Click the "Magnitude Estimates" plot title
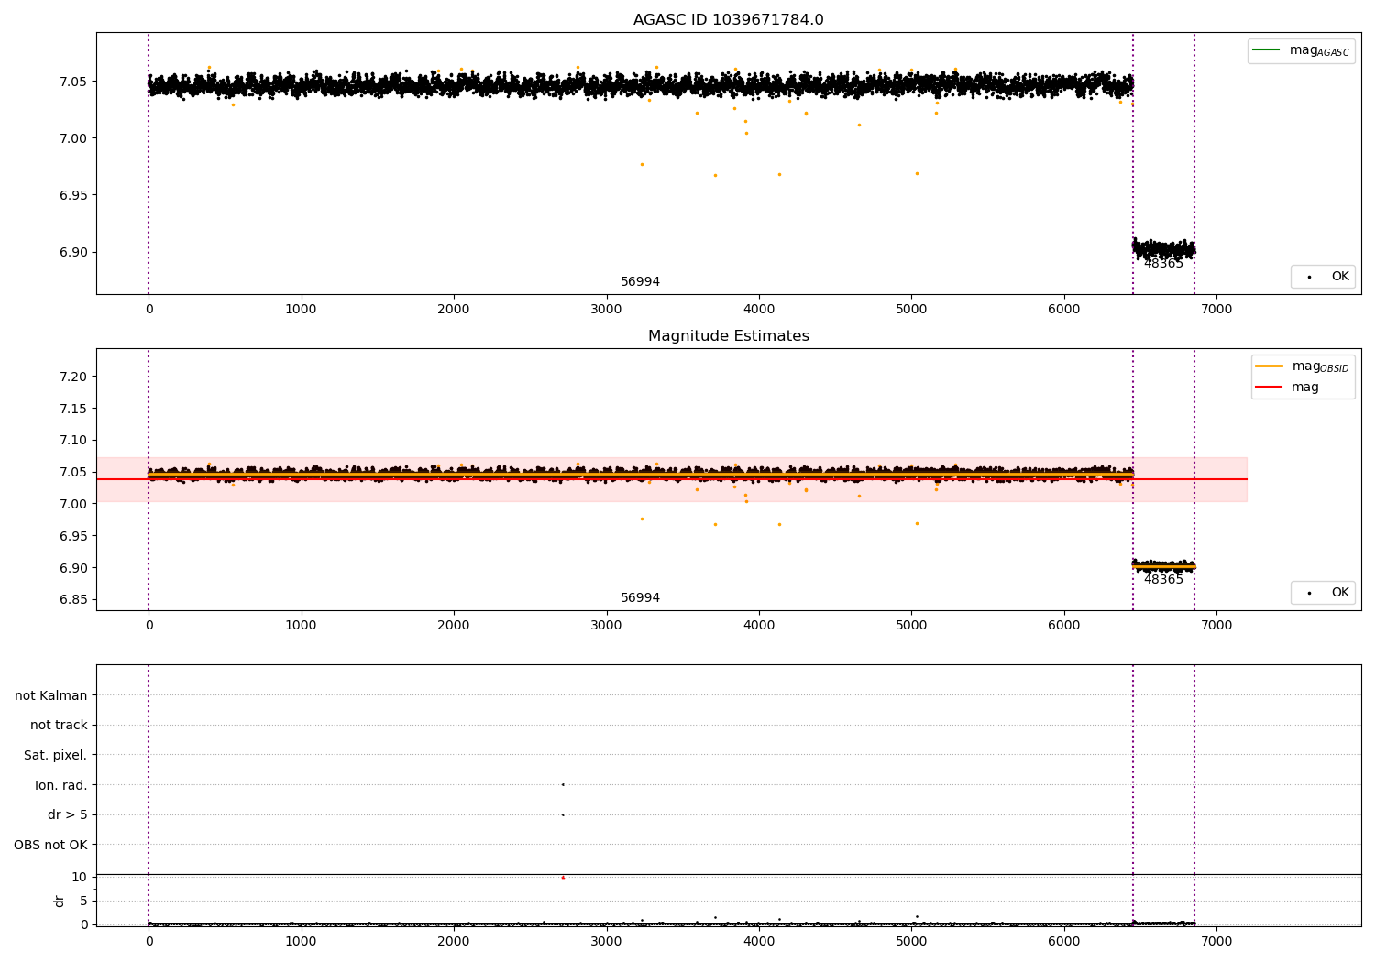 pos(728,336)
